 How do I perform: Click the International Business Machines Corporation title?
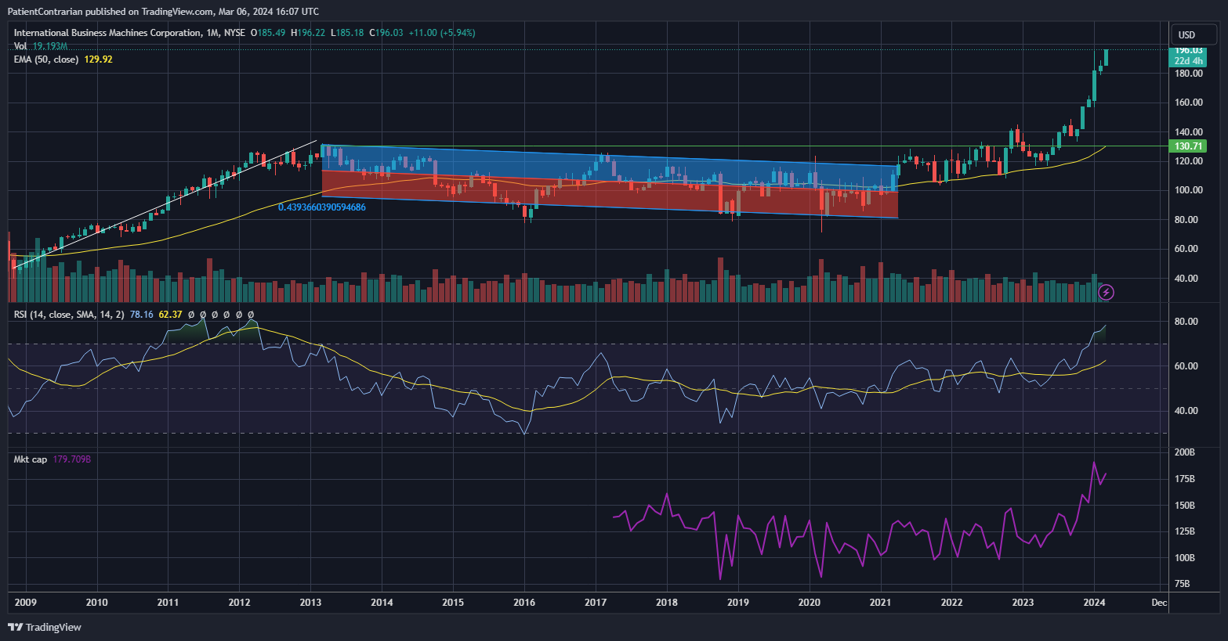[x=107, y=33]
